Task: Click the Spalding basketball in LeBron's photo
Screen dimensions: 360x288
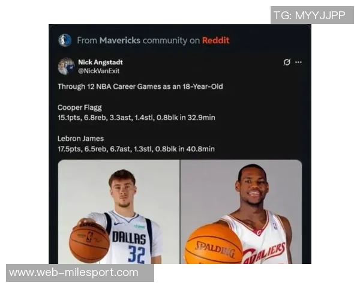Action: pos(214,244)
